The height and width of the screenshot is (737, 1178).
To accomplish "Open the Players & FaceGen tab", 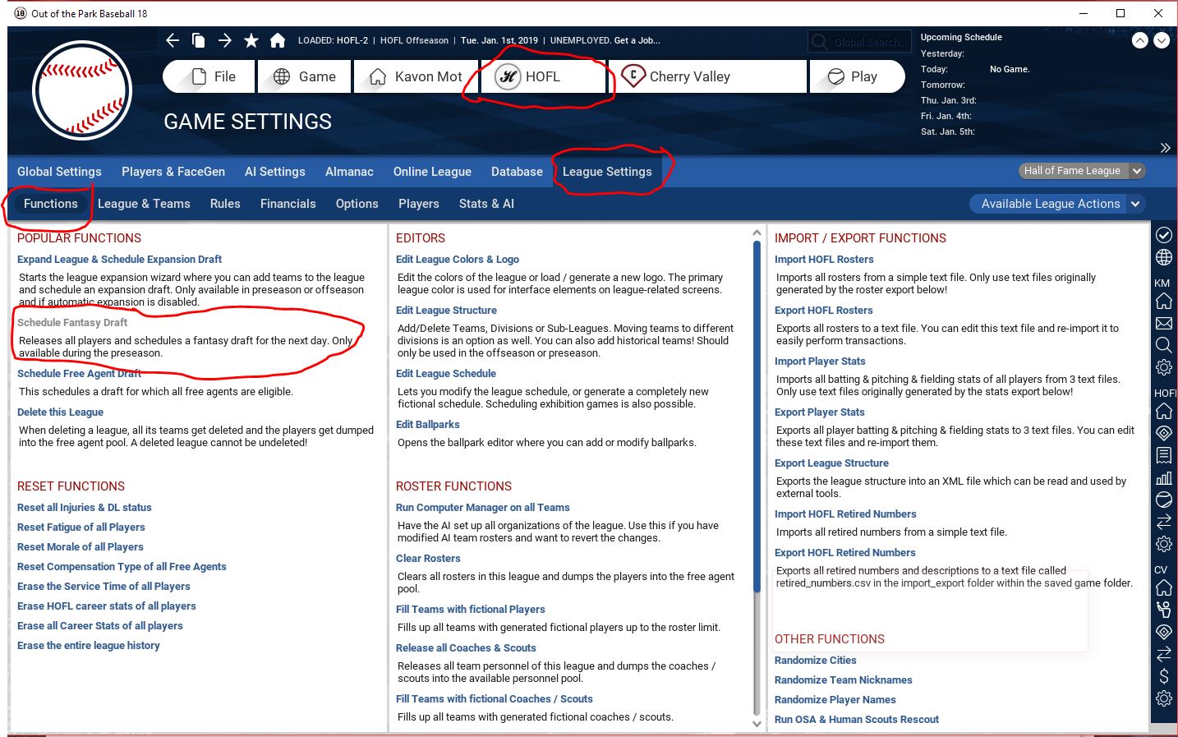I will click(173, 172).
